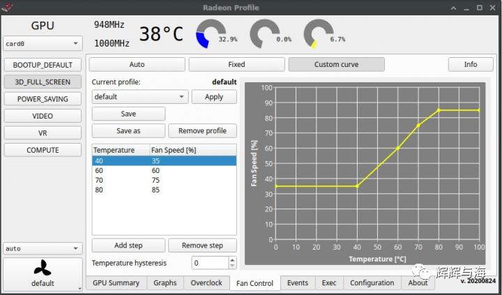
Task: Click the yellow 6.7% gauge
Action: point(319,34)
